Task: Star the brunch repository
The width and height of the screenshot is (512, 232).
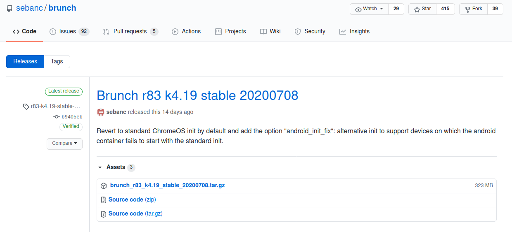Action: [x=422, y=9]
